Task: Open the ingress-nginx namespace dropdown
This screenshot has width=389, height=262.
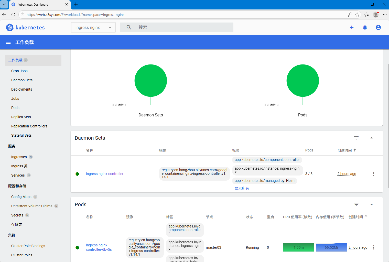Action: pos(93,27)
